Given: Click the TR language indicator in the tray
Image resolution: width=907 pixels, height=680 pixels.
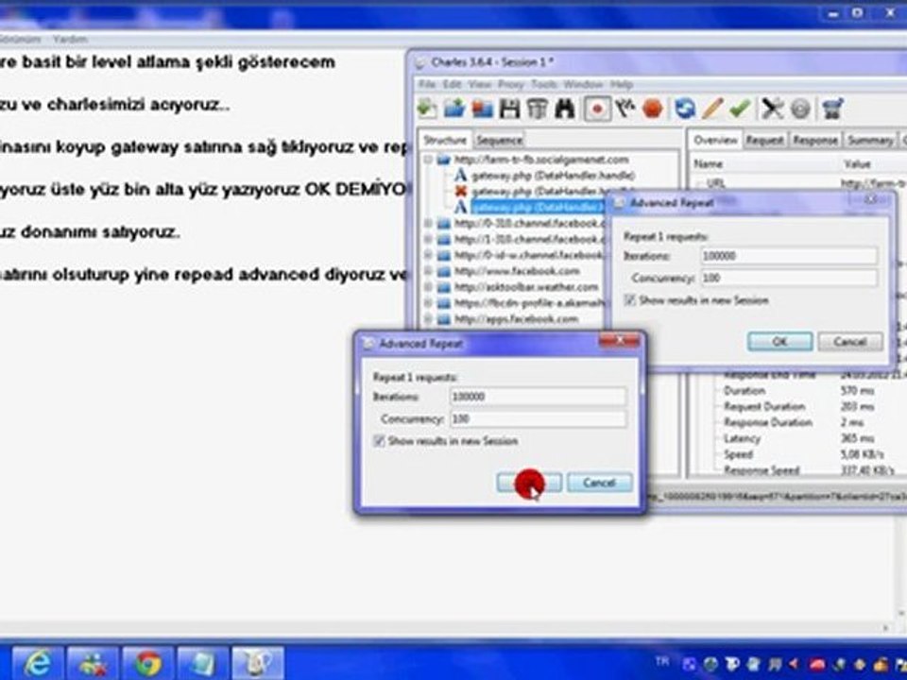Looking at the screenshot, I should tap(661, 661).
